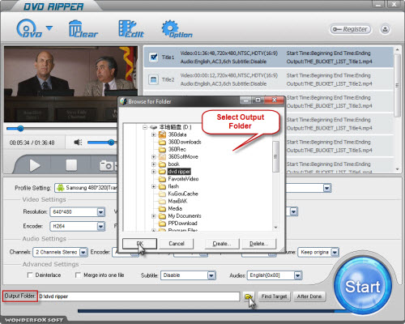Image resolution: width=405 pixels, height=324 pixels.
Task: Click the 360data folder icon
Action: (162, 134)
